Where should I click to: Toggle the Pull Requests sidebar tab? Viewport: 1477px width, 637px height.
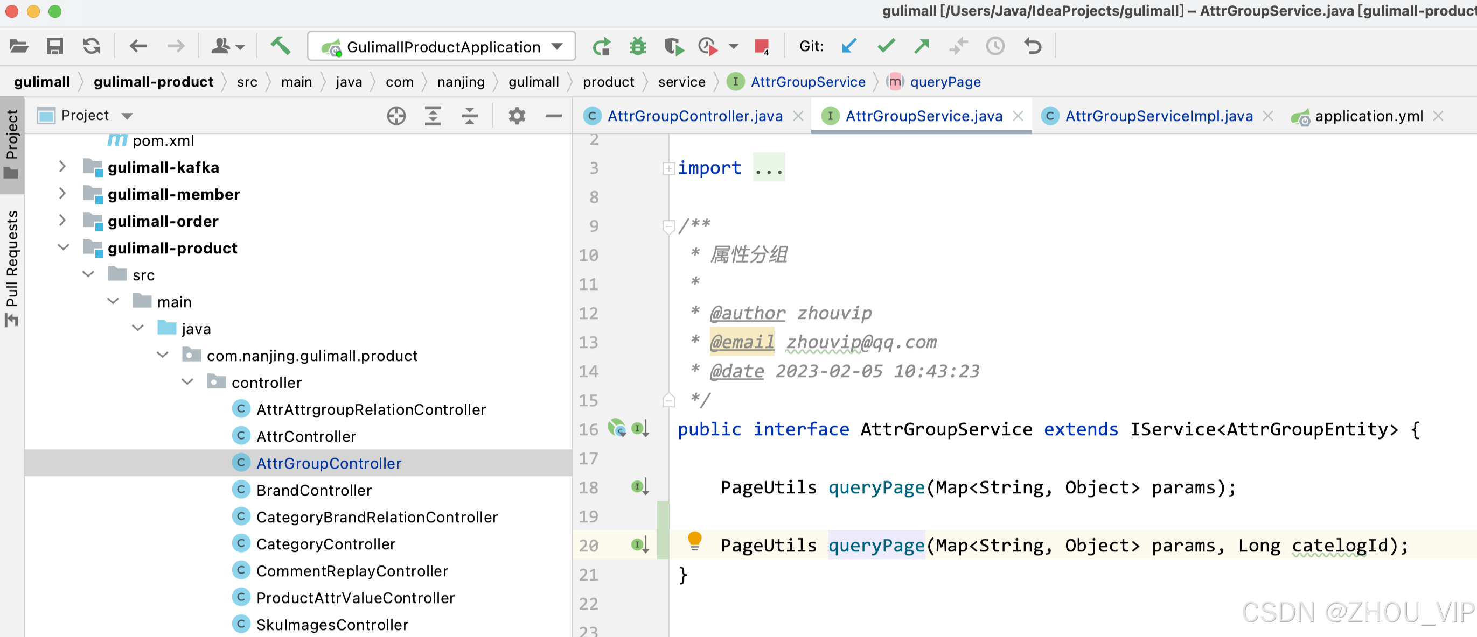pyautogui.click(x=11, y=268)
